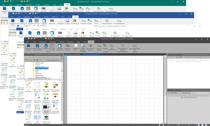
Task: Expand the Future folder
Action: coord(32,70)
